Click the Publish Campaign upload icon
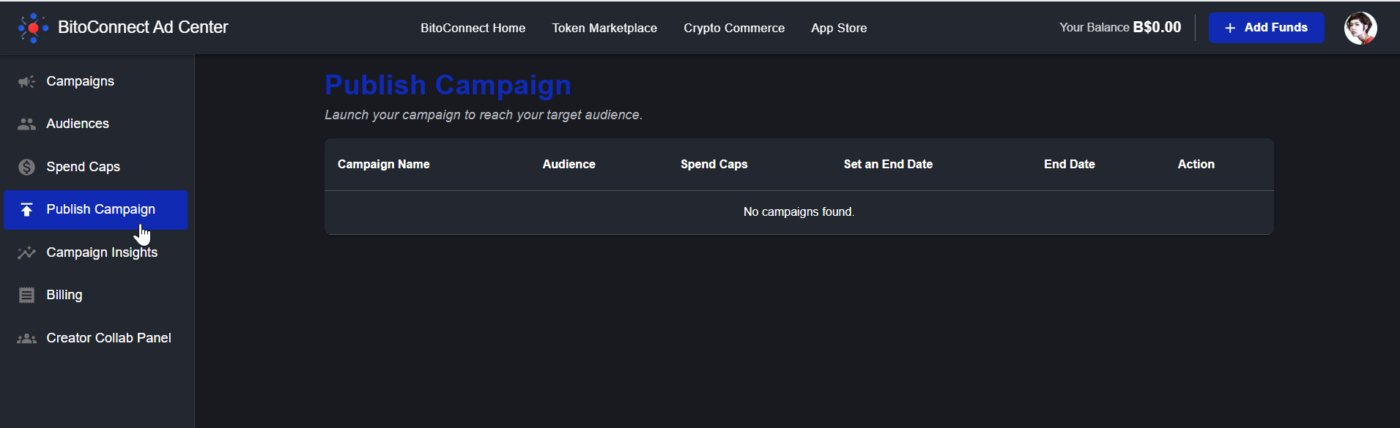This screenshot has height=428, width=1400. [x=27, y=210]
